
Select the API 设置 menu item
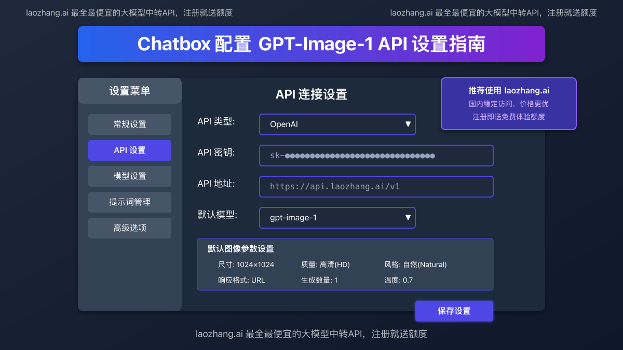pos(130,150)
